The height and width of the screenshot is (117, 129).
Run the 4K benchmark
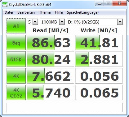[x=16, y=76]
